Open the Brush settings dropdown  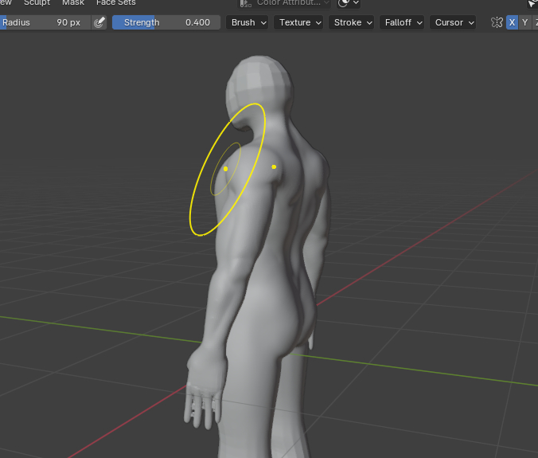[248, 22]
